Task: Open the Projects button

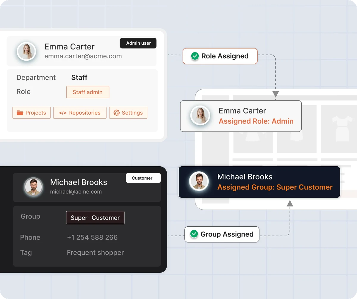Action: [32, 113]
